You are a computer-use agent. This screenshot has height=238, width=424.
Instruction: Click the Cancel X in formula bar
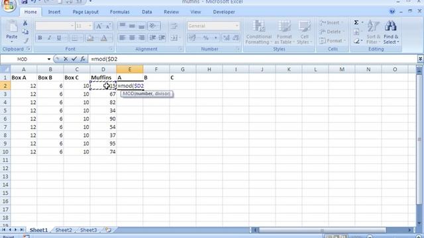tap(66, 59)
